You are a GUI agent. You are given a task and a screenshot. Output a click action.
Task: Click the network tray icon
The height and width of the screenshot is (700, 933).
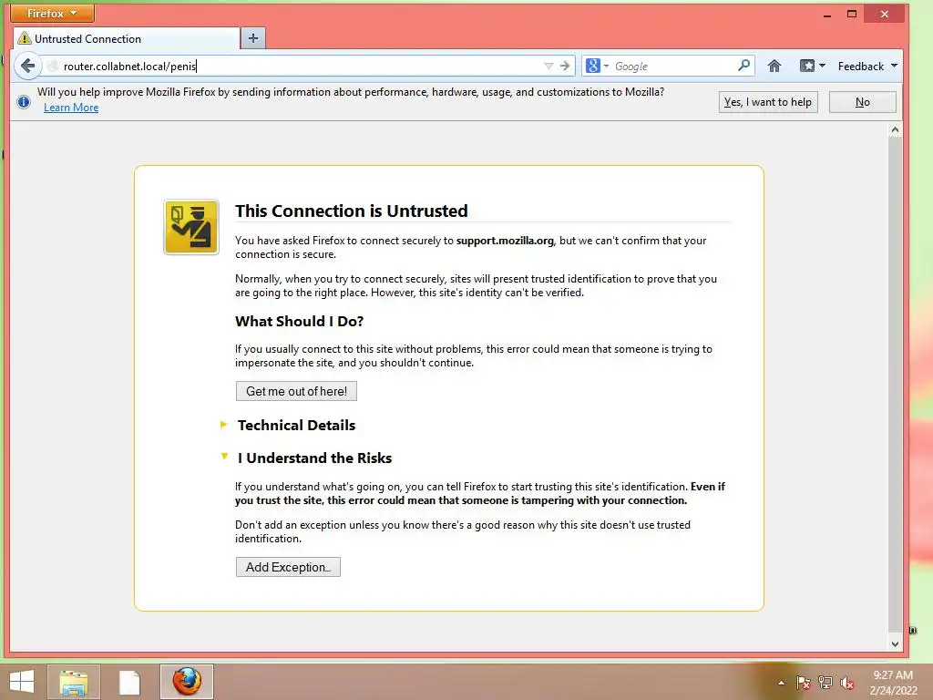pos(825,683)
